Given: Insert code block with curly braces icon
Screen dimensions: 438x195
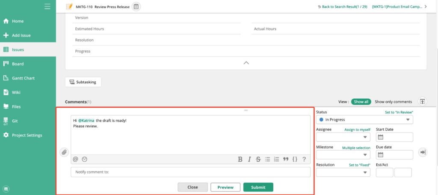Looking at the screenshot, I should pos(295,159).
